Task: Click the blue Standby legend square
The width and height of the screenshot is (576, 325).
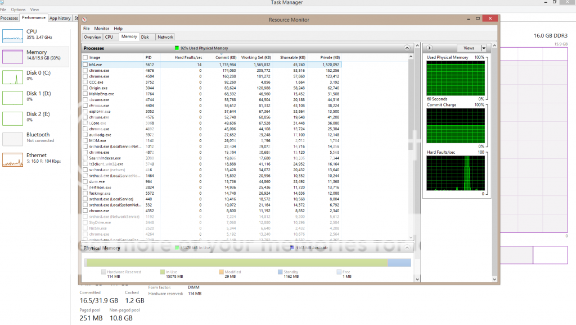Action: click(x=280, y=272)
